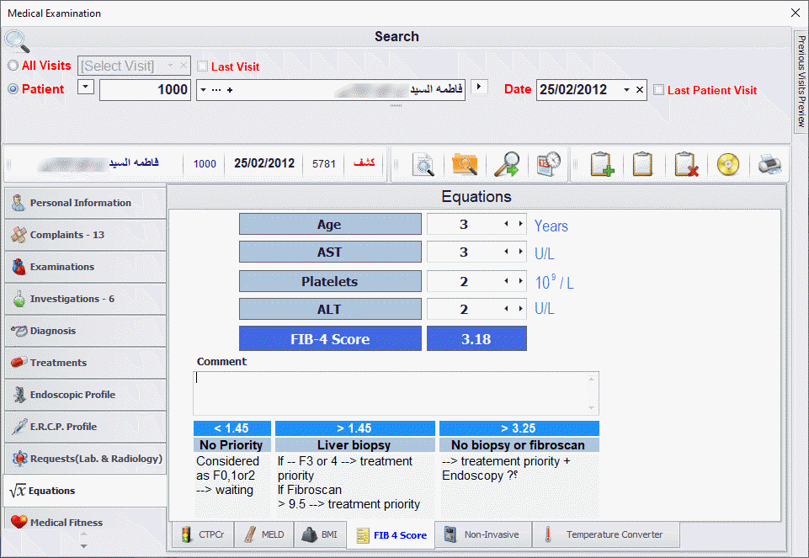
Task: Open the patient name dropdown arrow
Action: (202, 90)
